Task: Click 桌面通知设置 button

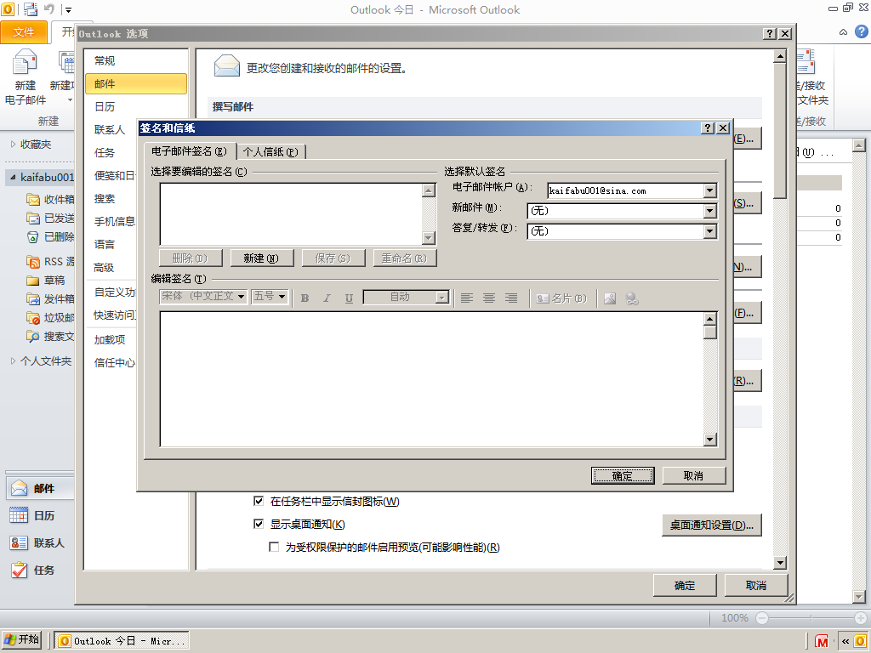Action: [712, 525]
